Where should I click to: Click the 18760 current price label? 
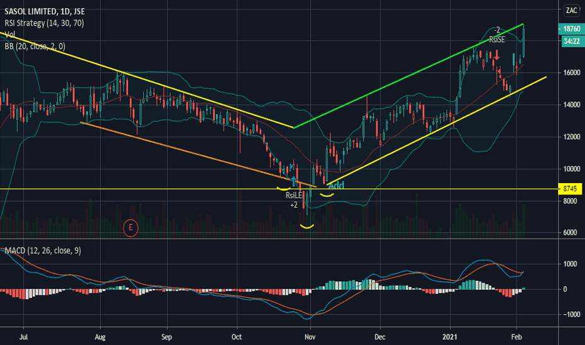(x=571, y=29)
